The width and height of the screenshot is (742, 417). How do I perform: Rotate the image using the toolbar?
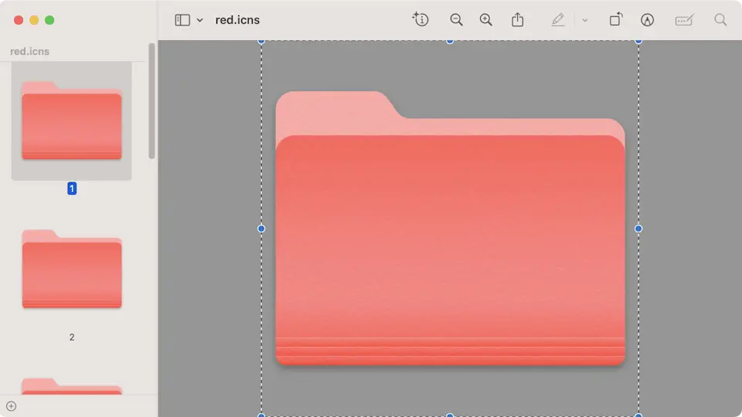[615, 20]
